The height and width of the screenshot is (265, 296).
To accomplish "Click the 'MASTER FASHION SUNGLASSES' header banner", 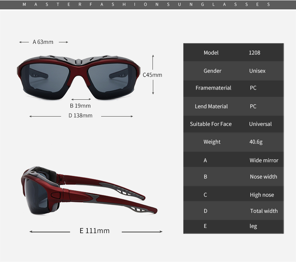I will [x=148, y=4].
